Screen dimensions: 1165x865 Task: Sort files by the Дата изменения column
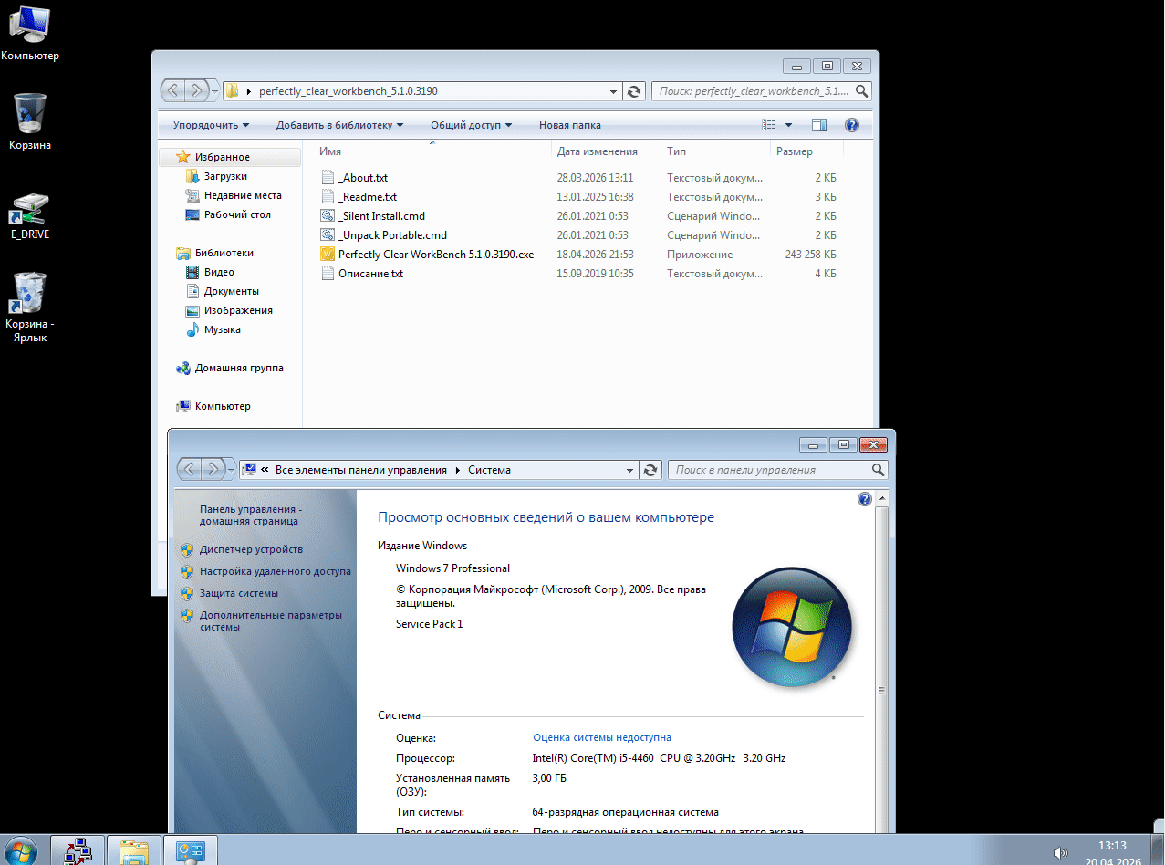[x=597, y=151]
